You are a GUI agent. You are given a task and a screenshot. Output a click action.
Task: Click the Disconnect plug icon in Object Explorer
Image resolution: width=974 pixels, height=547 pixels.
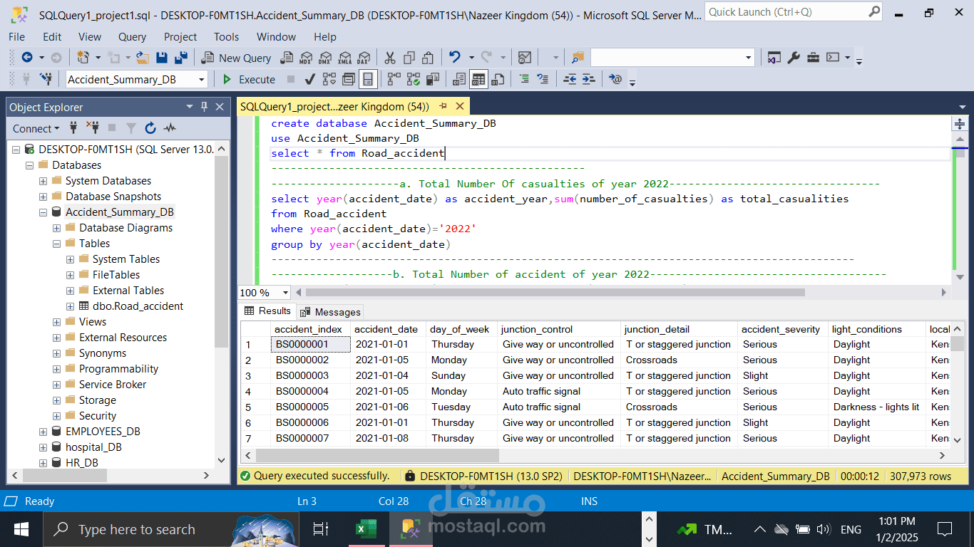click(x=93, y=128)
